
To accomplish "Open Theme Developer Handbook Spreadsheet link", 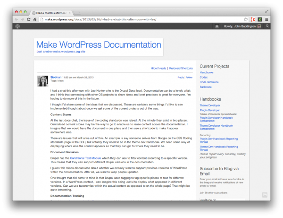I will coord(216,127).
